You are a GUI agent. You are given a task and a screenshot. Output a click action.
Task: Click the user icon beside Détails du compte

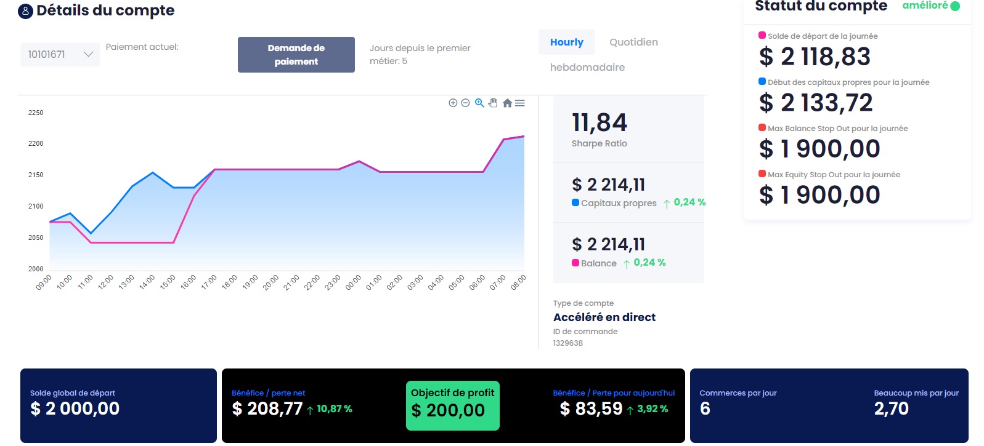(25, 11)
